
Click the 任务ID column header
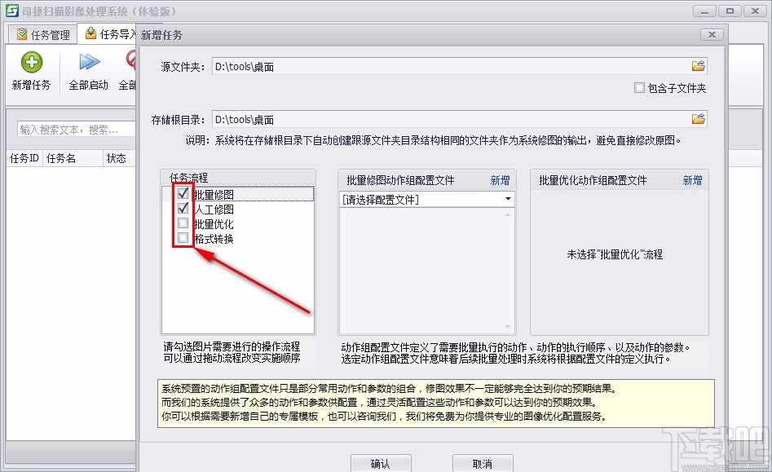(24, 158)
